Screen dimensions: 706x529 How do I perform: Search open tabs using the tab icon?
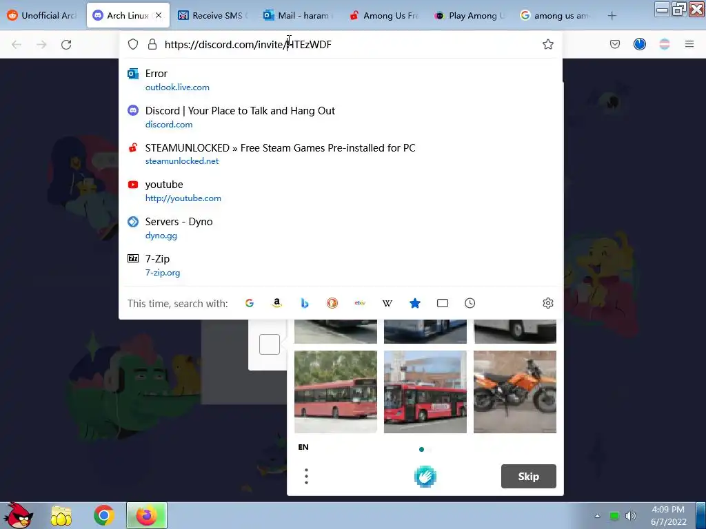point(443,303)
